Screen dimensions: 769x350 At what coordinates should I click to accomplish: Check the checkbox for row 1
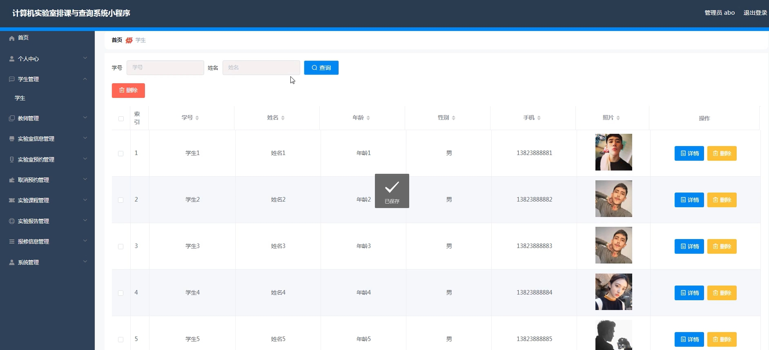(x=121, y=154)
